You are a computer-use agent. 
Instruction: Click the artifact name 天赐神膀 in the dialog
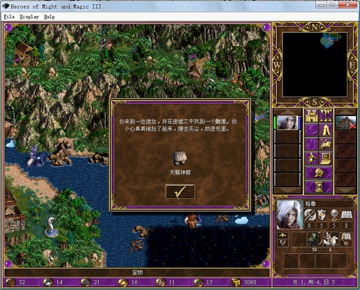(180, 173)
